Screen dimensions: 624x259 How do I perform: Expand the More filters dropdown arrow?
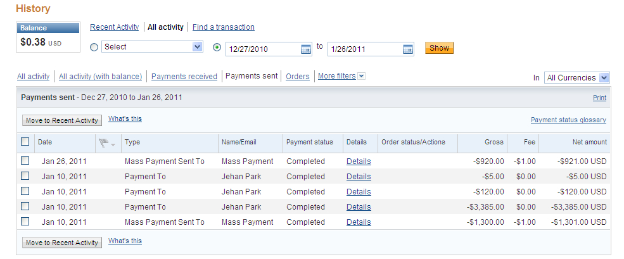[361, 76]
